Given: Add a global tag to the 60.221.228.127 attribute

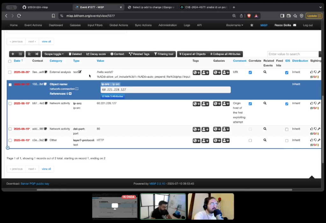Looking at the screenshot, I should pyautogui.click(x=196, y=104).
